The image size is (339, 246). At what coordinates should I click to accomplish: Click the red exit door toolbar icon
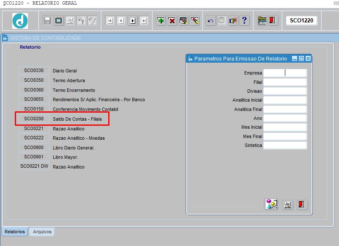(272, 21)
